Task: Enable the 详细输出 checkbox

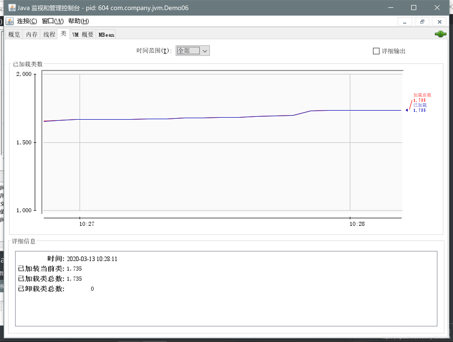Action: coord(376,51)
